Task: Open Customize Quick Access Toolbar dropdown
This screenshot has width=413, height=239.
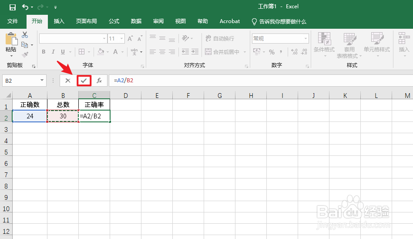Action: point(55,7)
